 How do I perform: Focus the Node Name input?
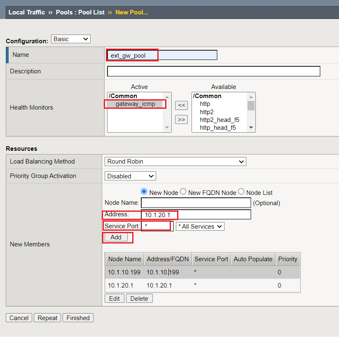pos(196,203)
